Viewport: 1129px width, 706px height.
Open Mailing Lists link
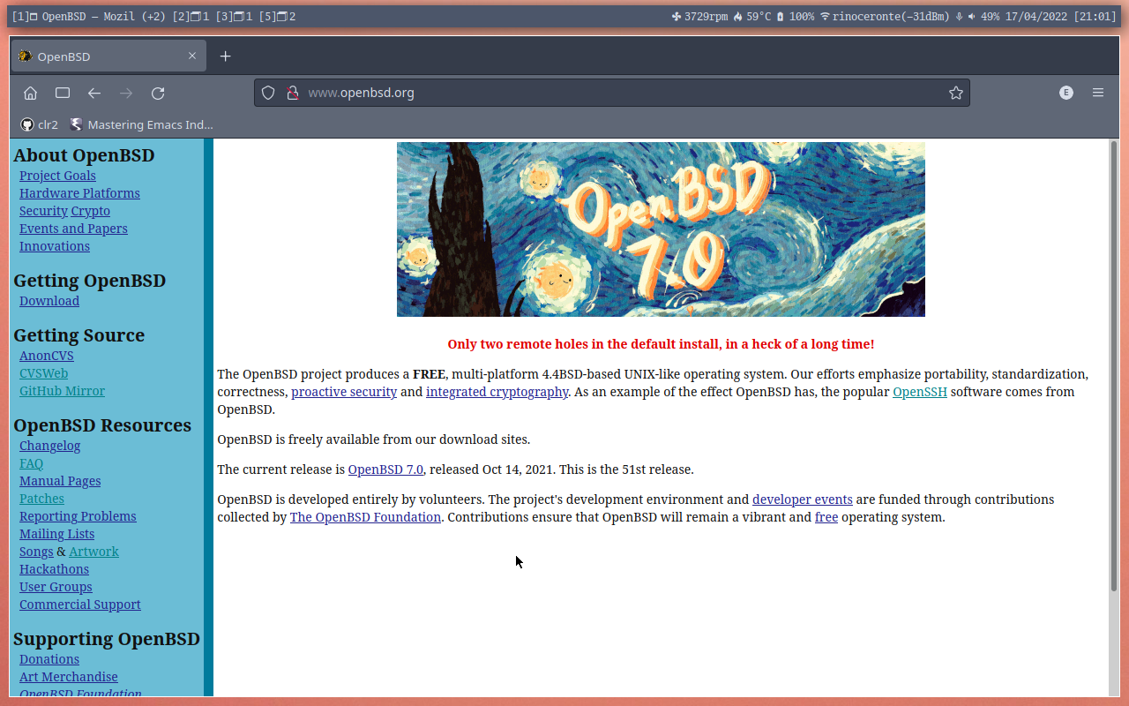(56, 534)
